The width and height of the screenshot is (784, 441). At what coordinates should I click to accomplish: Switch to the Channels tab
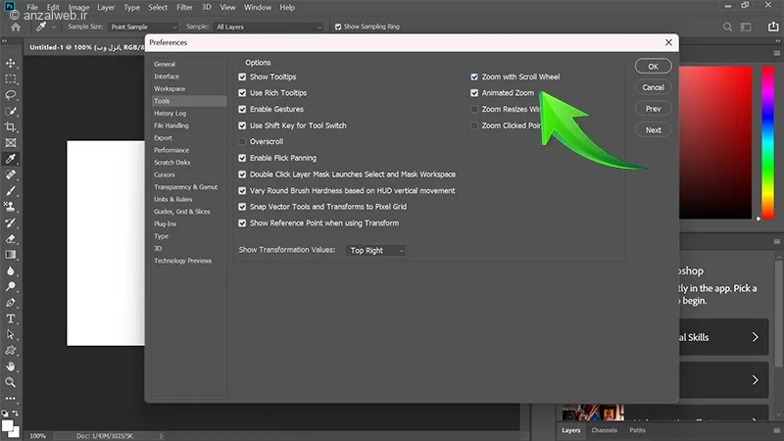click(x=604, y=430)
